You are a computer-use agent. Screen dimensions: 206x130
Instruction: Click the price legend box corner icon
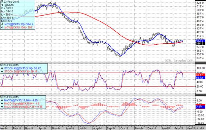2,2
